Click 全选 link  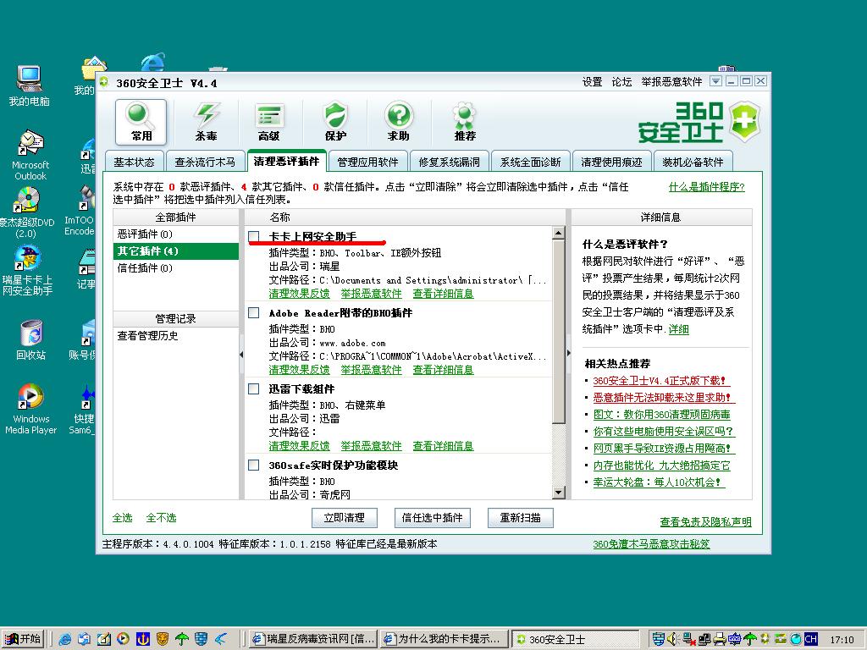(122, 518)
